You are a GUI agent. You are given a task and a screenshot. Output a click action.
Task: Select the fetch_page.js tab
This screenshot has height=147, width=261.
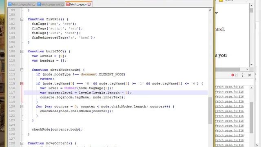click(79, 4)
